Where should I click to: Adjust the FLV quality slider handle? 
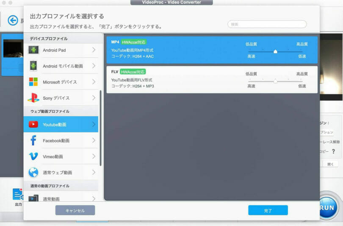275,81
